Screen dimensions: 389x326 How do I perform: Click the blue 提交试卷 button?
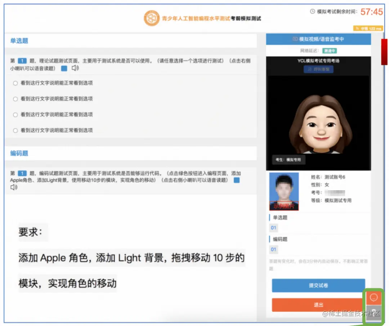(318, 285)
